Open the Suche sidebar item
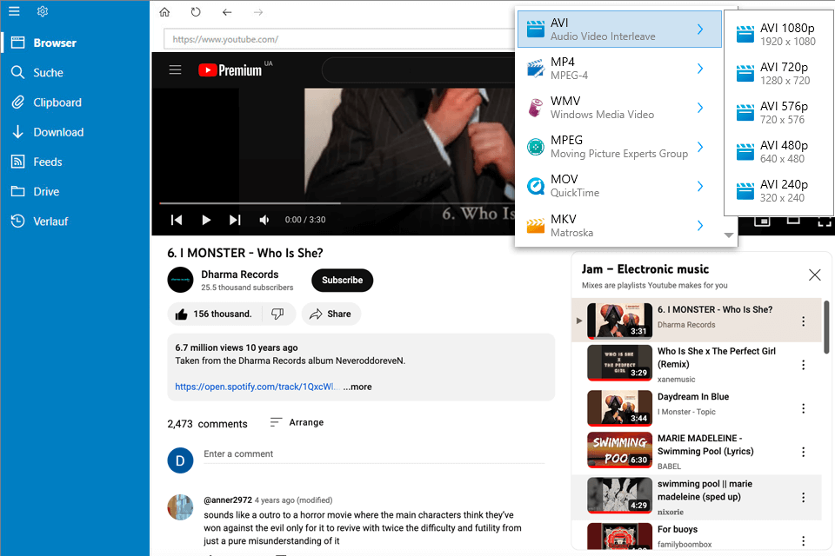This screenshot has height=556, width=835. tap(75, 72)
